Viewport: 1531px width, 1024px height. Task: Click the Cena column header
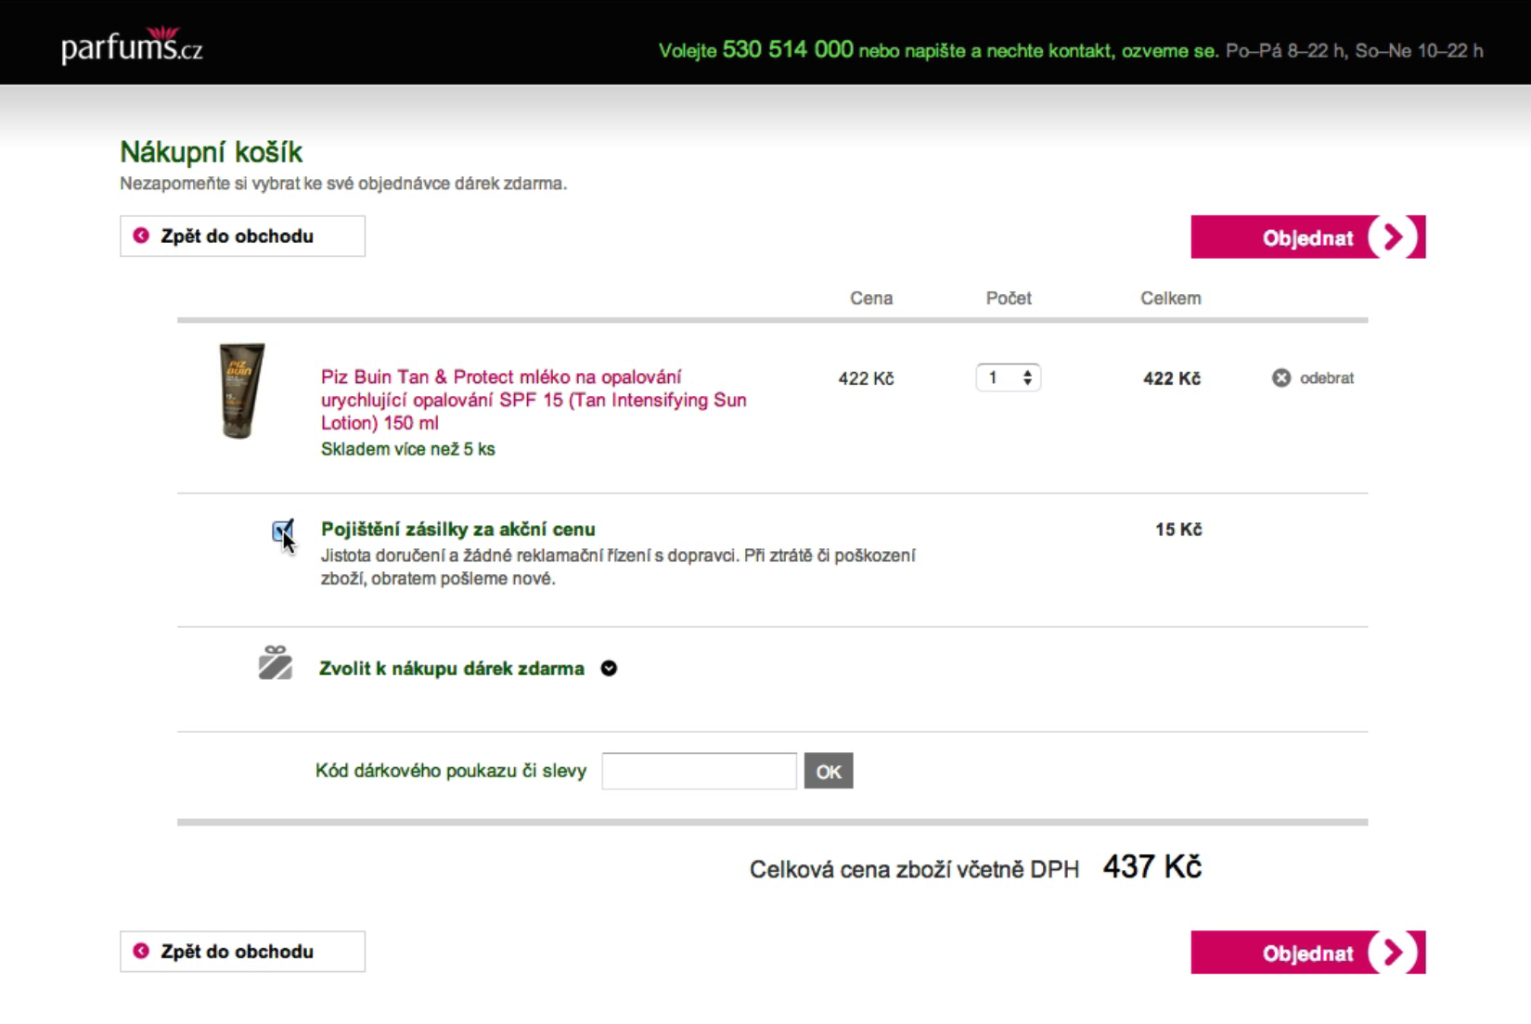pyautogui.click(x=871, y=299)
